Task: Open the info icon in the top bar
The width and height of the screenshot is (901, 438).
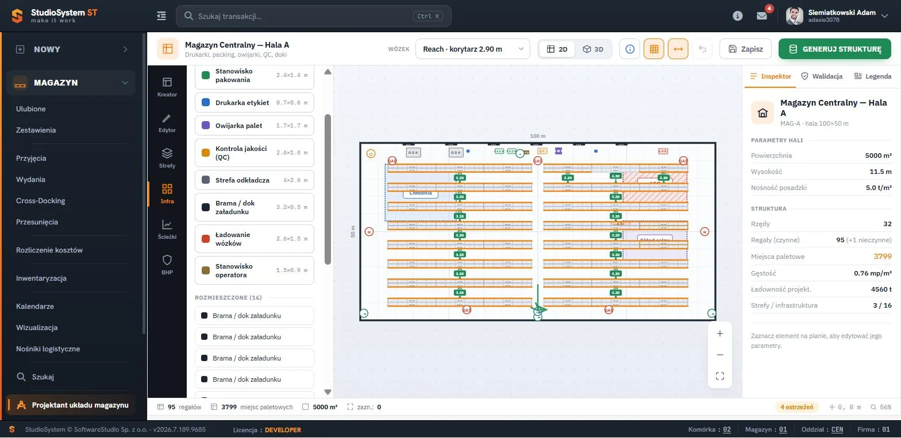Action: [738, 16]
